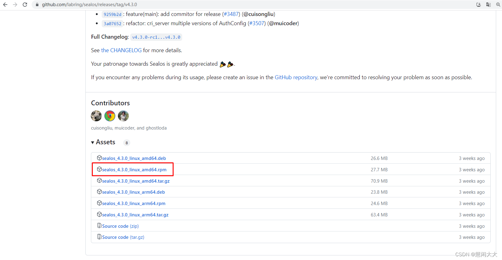The image size is (502, 260).
Task: Open pull request #3507
Action: (257, 23)
